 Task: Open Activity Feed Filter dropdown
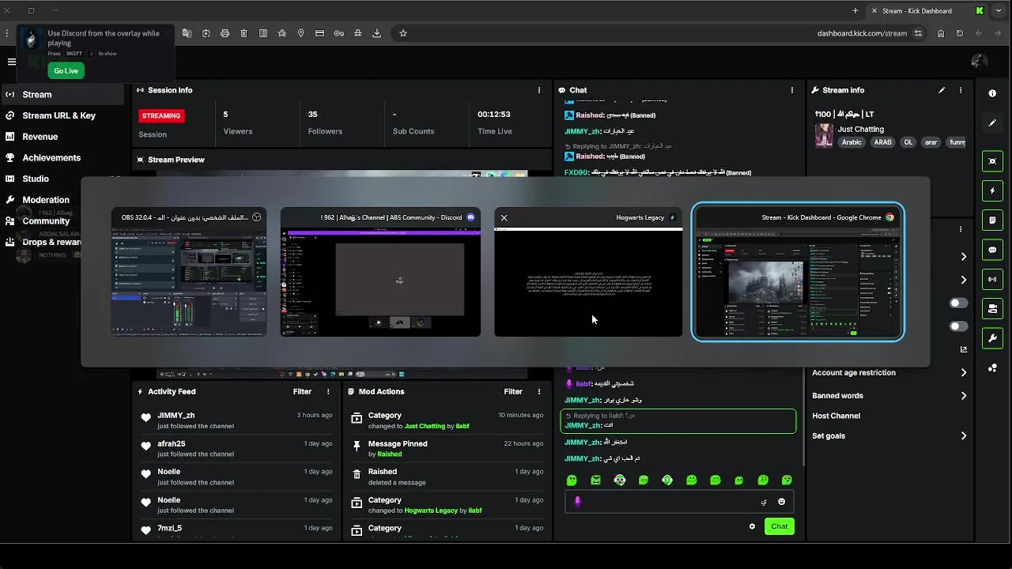(302, 391)
